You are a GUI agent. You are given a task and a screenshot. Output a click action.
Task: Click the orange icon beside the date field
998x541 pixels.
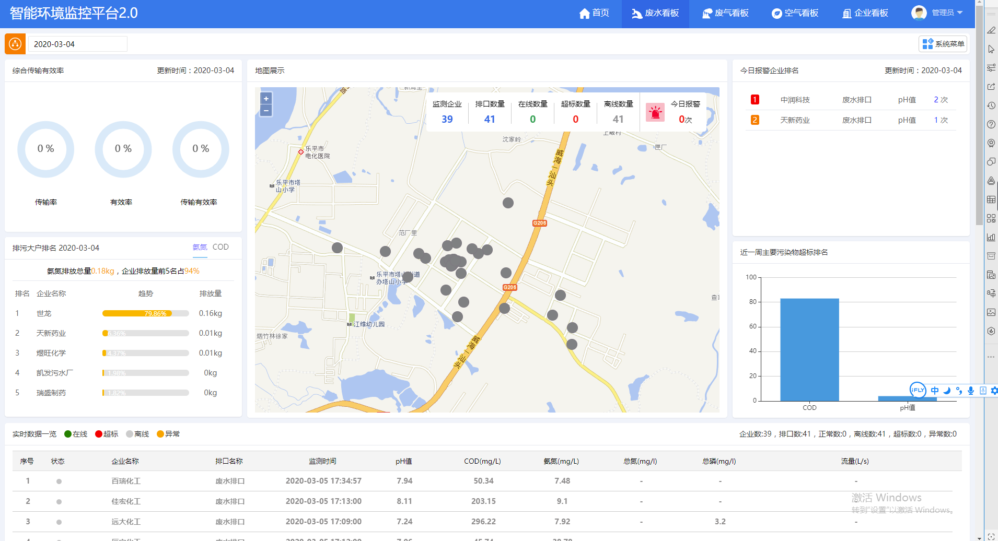[x=15, y=44]
